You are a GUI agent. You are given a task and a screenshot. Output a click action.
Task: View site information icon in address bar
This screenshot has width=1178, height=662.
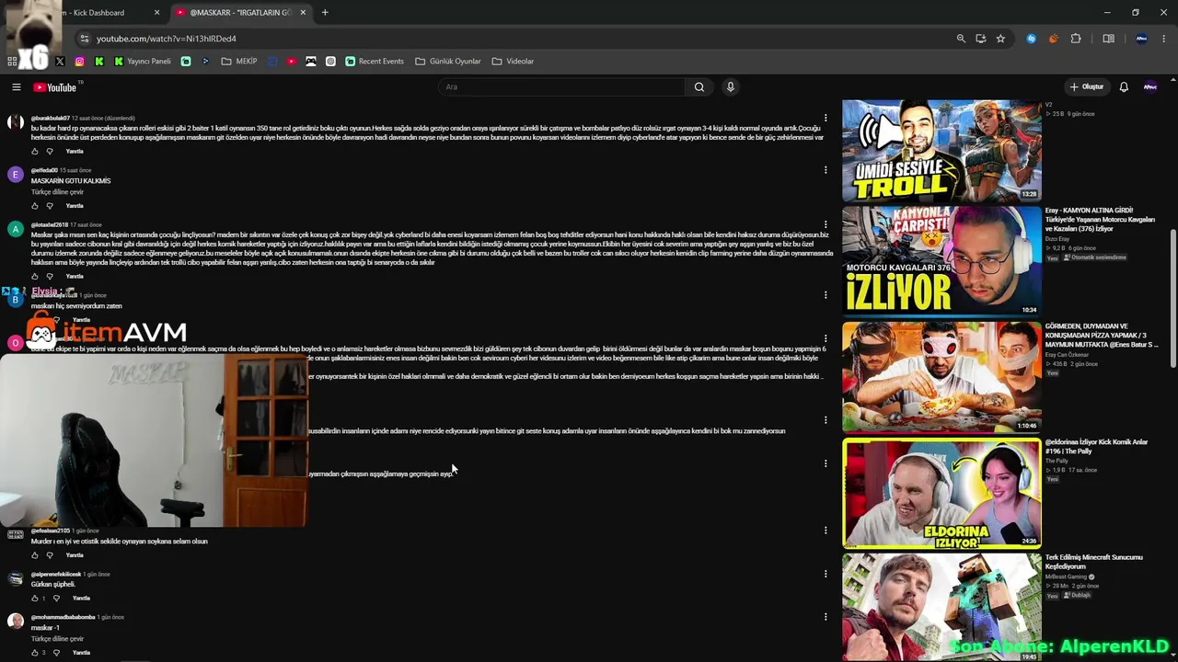point(85,39)
